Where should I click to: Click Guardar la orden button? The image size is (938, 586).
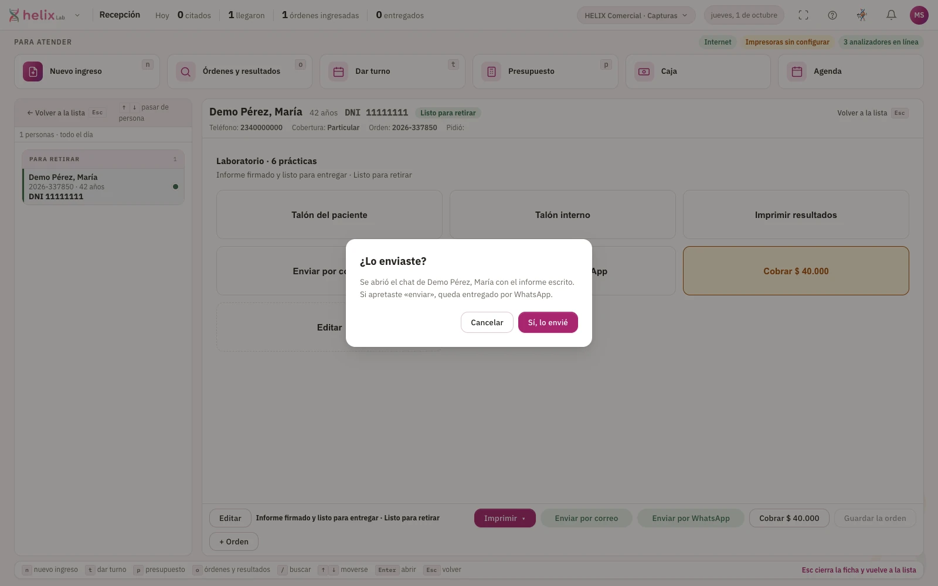875,518
